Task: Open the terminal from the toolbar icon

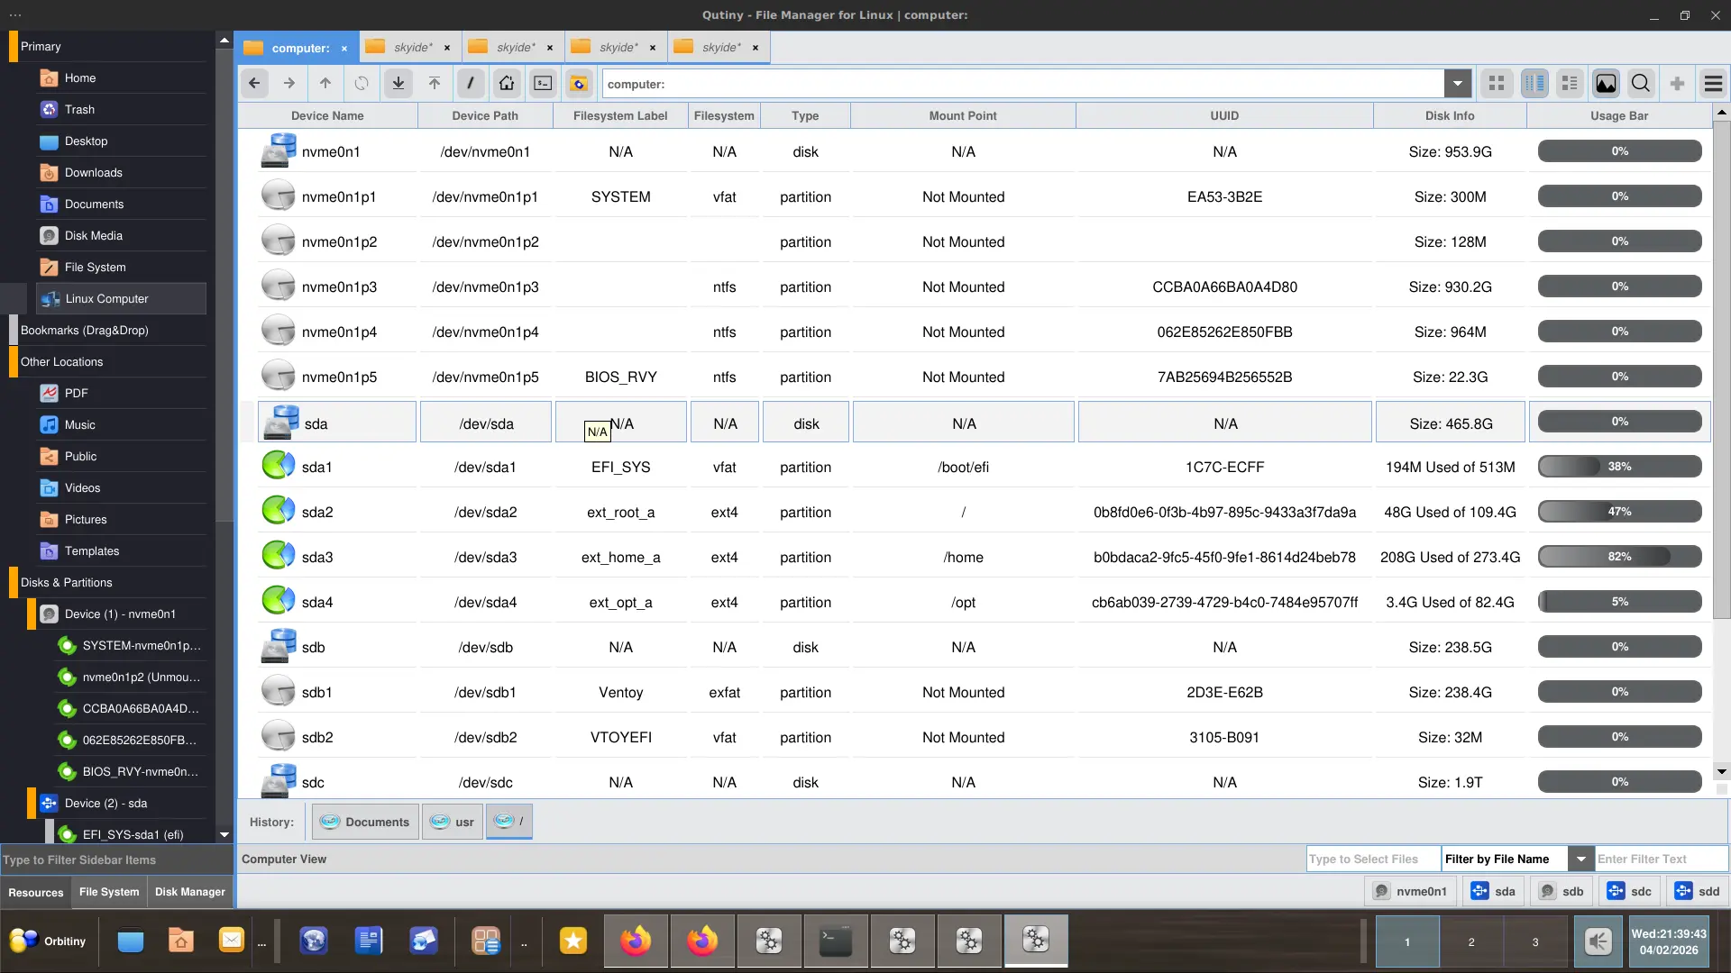Action: (543, 84)
